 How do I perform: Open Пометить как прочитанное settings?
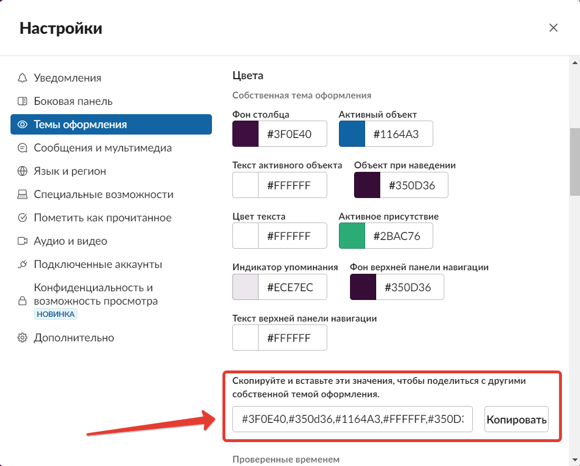(102, 218)
